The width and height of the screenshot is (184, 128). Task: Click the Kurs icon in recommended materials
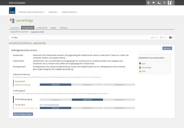click(x=140, y=64)
